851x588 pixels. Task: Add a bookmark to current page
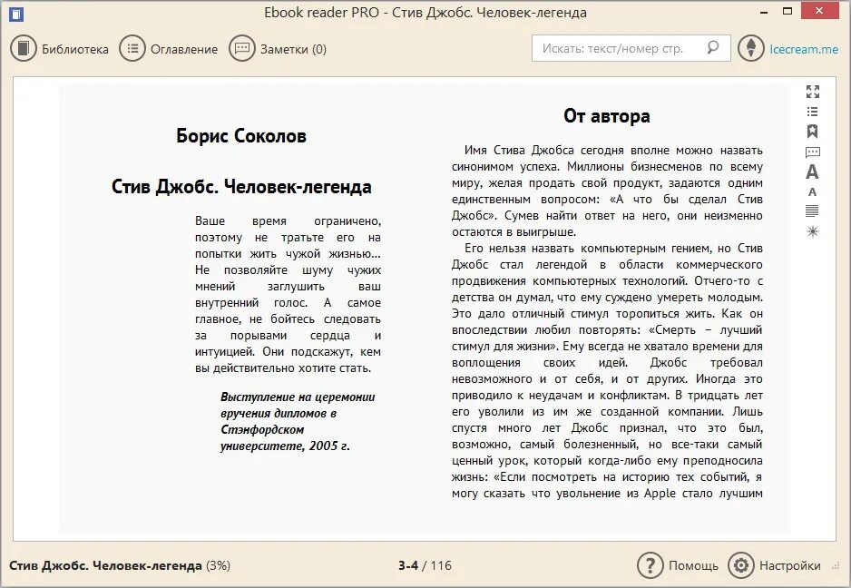(x=813, y=131)
